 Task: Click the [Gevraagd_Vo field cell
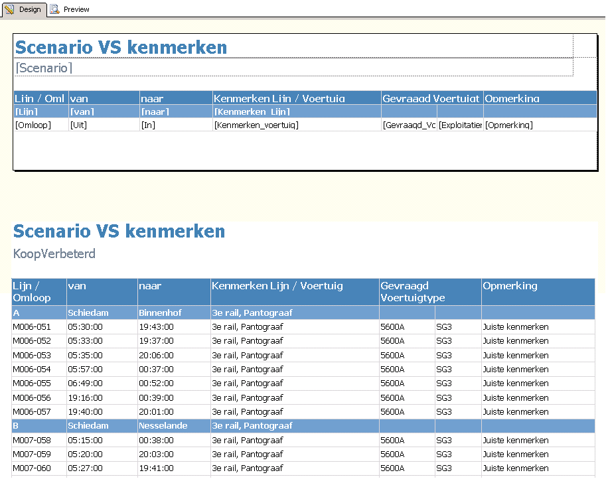pos(409,125)
